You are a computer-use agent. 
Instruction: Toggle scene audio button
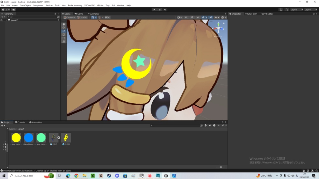coord(198,17)
